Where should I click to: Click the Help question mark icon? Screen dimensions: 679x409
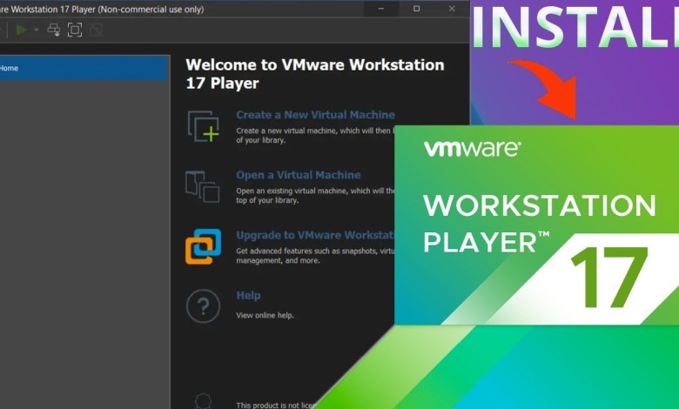coord(203,306)
